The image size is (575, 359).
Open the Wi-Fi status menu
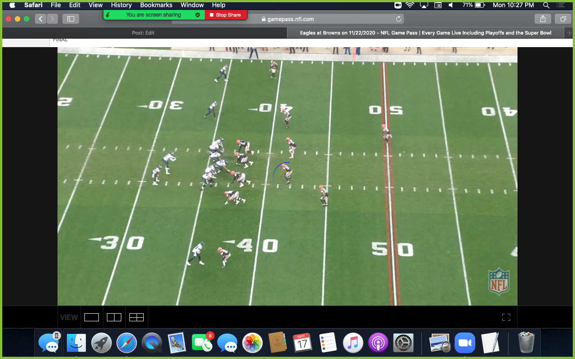point(410,5)
